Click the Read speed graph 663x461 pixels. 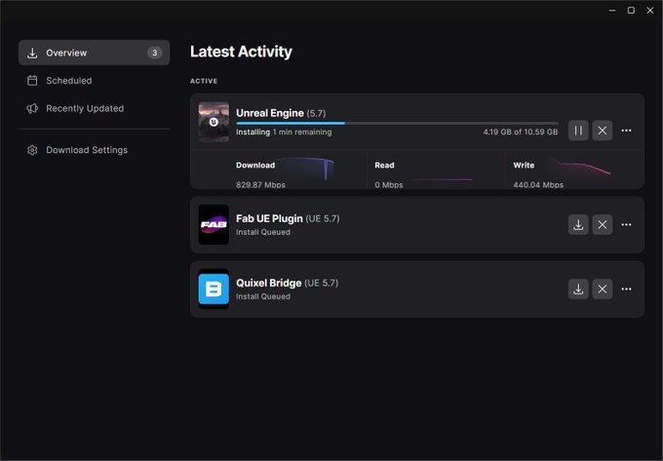coord(442,179)
